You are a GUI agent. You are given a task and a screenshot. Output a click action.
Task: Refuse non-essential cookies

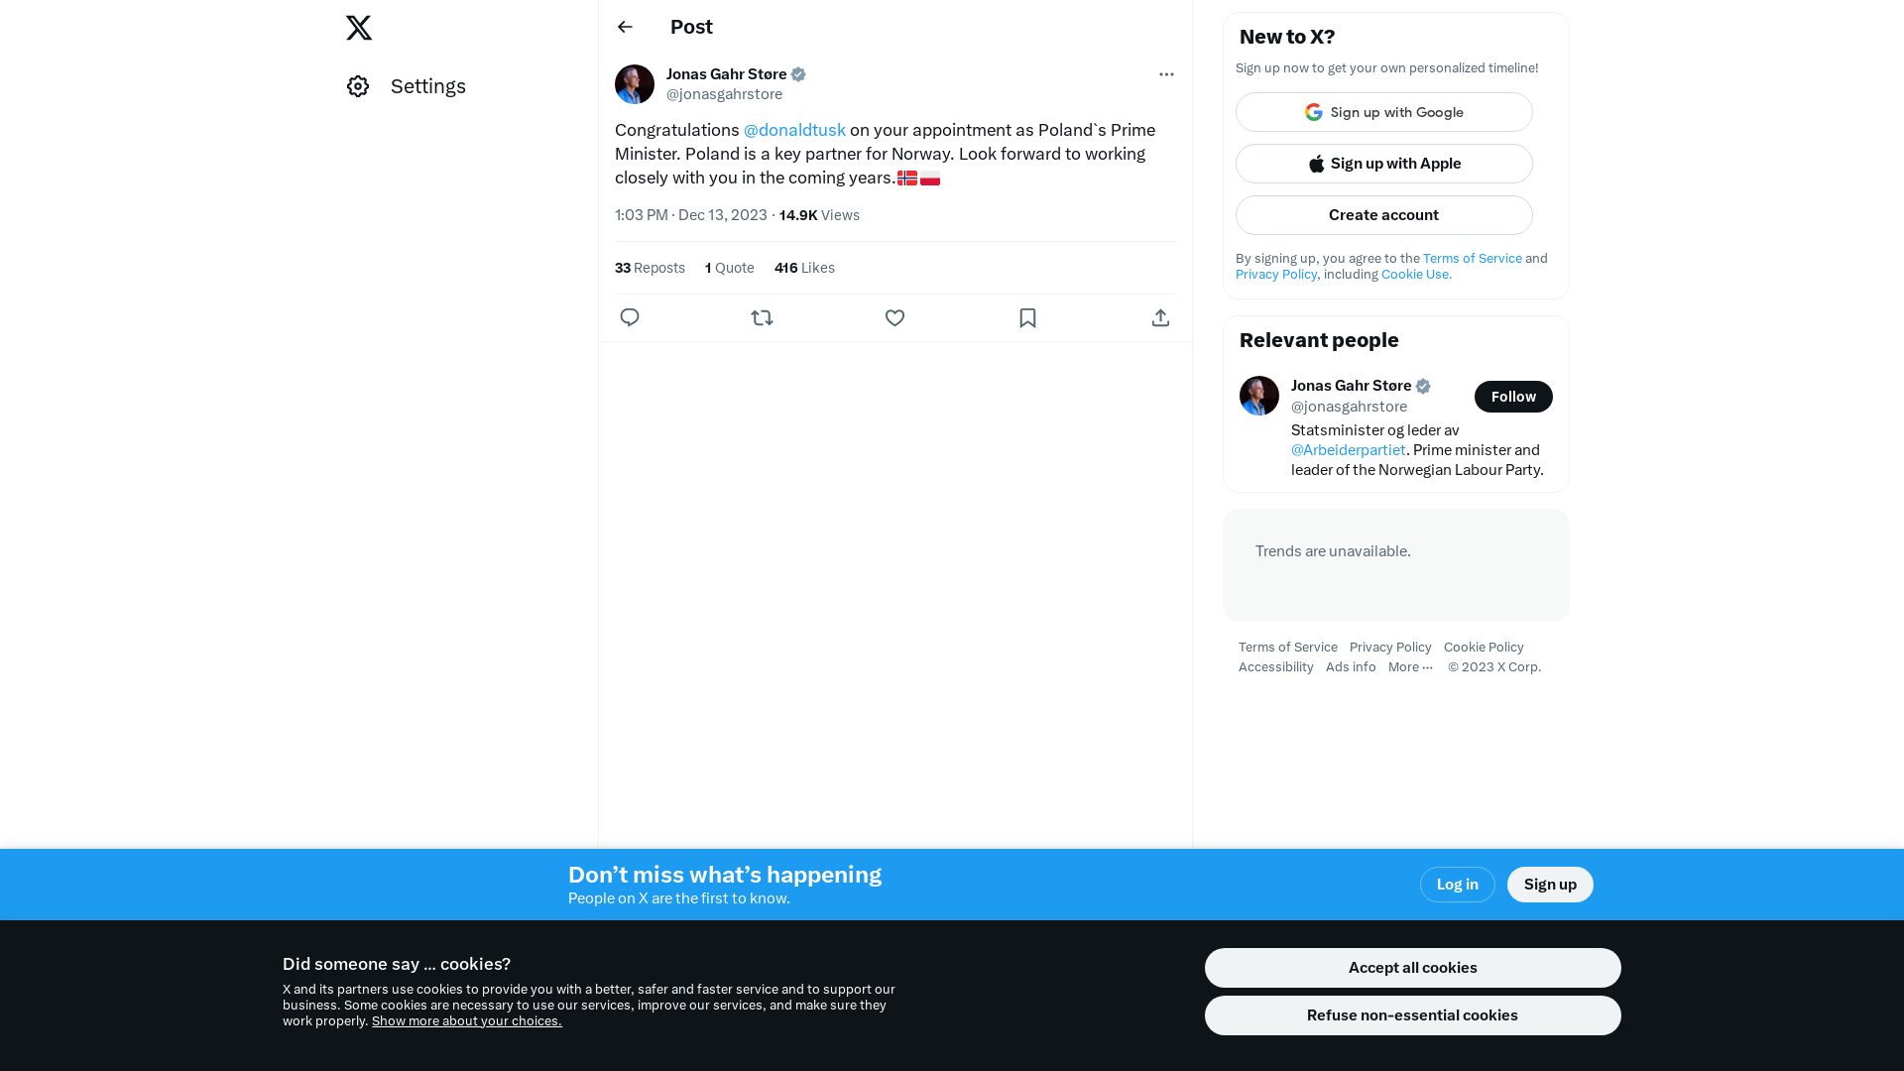[x=1413, y=1015]
